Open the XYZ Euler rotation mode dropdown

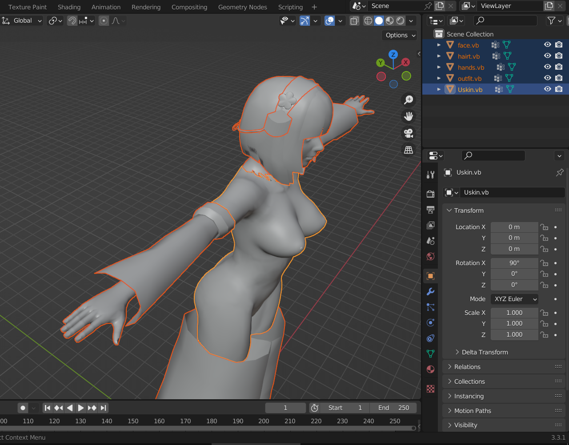pyautogui.click(x=514, y=299)
